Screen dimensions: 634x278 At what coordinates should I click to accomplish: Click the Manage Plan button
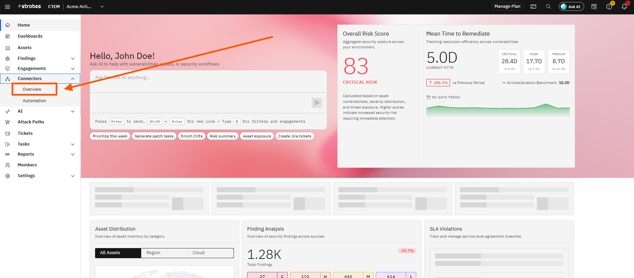click(507, 6)
